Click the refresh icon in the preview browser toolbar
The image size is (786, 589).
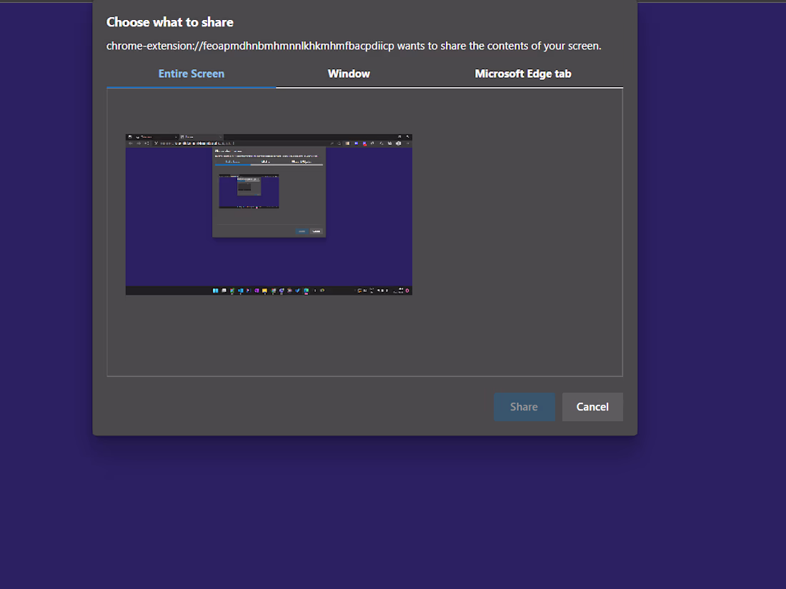click(146, 143)
